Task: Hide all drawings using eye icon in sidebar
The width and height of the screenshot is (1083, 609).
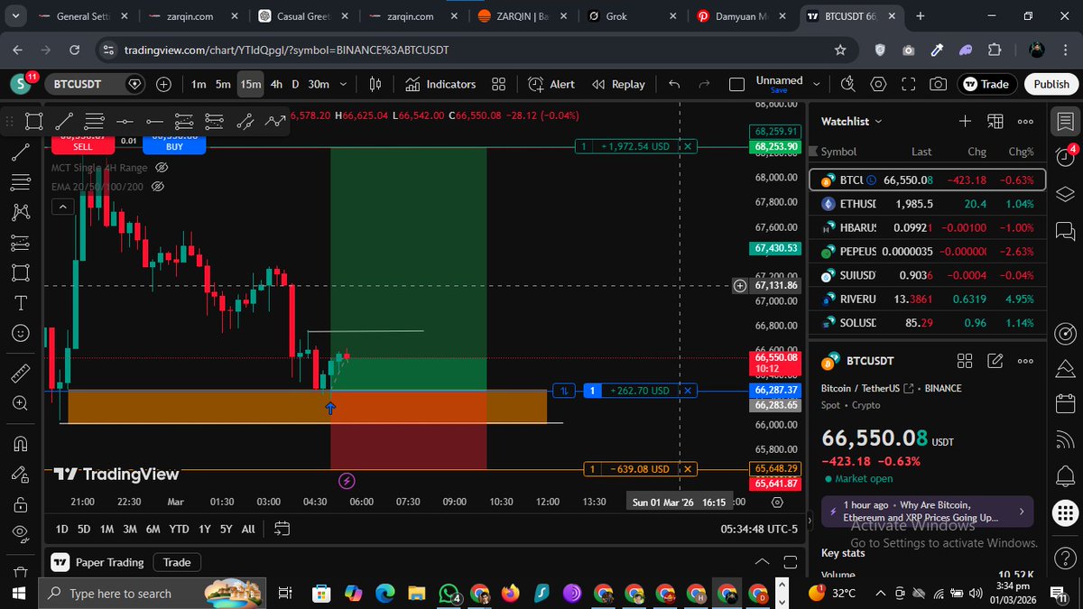Action: (x=21, y=533)
